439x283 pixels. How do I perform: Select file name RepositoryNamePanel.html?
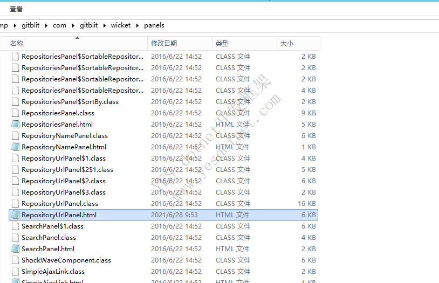click(x=64, y=147)
